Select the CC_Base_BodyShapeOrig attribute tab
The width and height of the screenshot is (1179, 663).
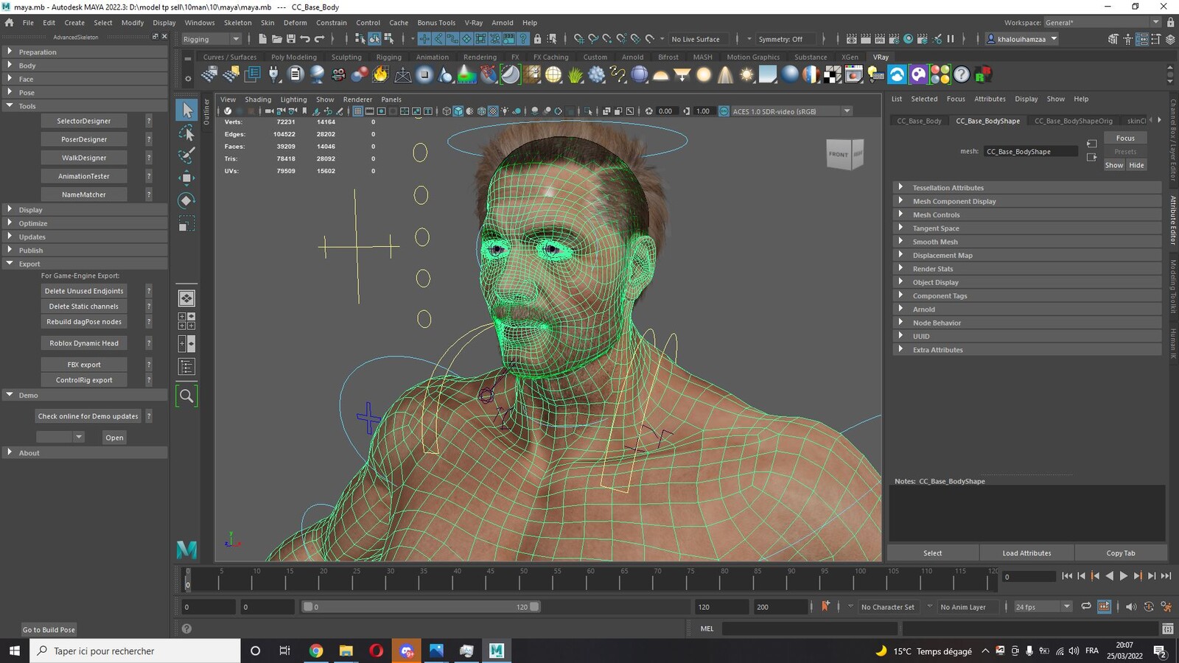point(1073,121)
